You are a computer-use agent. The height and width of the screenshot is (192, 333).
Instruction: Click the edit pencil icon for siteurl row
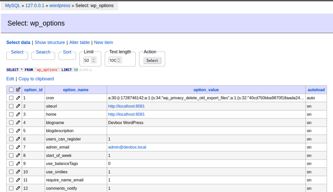click(x=18, y=106)
